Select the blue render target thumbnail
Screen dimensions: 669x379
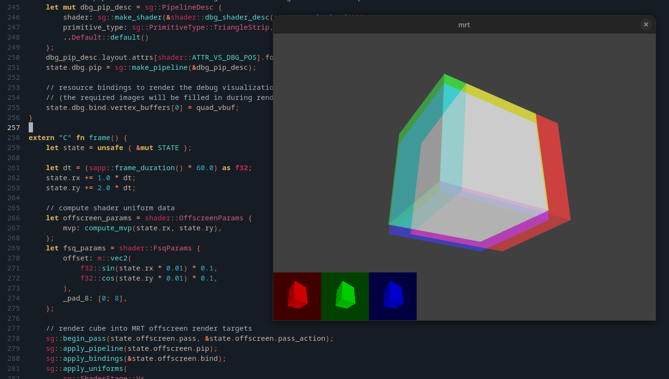392,296
